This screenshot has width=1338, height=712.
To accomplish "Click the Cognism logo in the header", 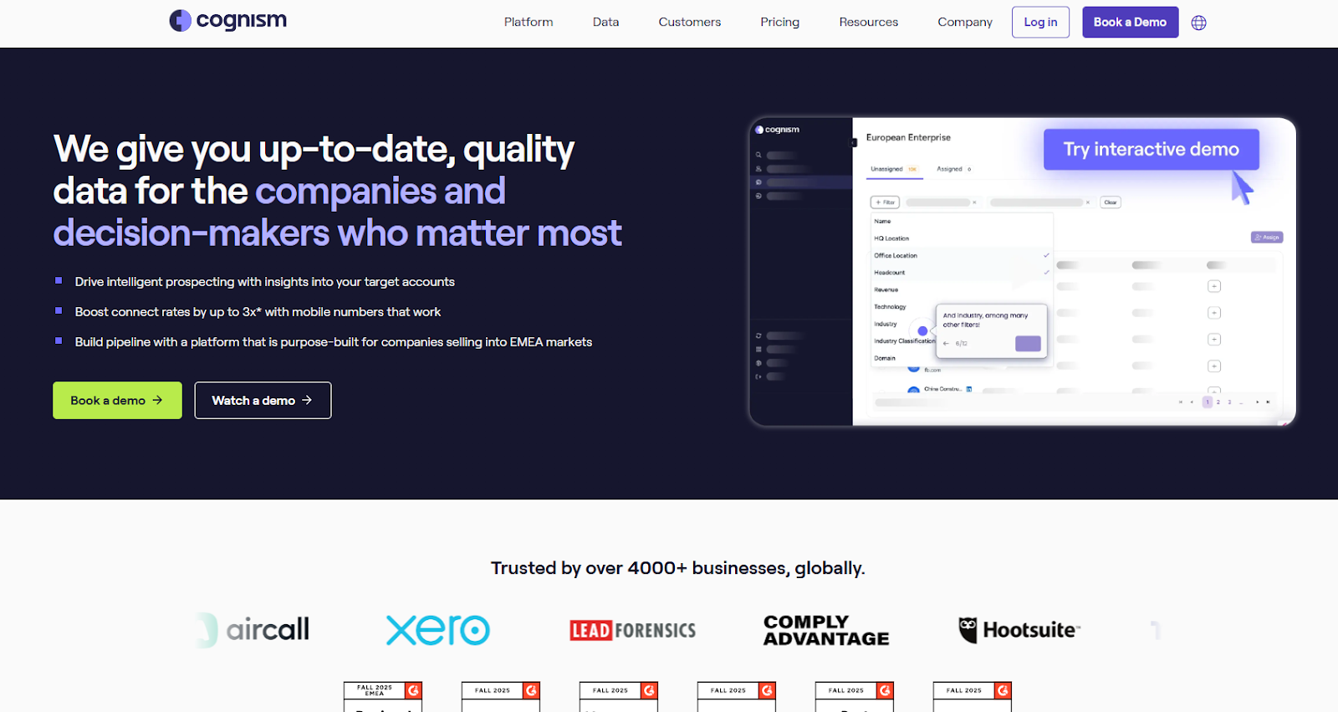I will (227, 20).
